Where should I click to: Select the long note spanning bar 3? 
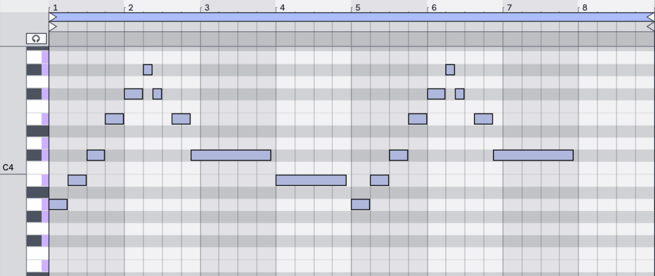(230, 156)
